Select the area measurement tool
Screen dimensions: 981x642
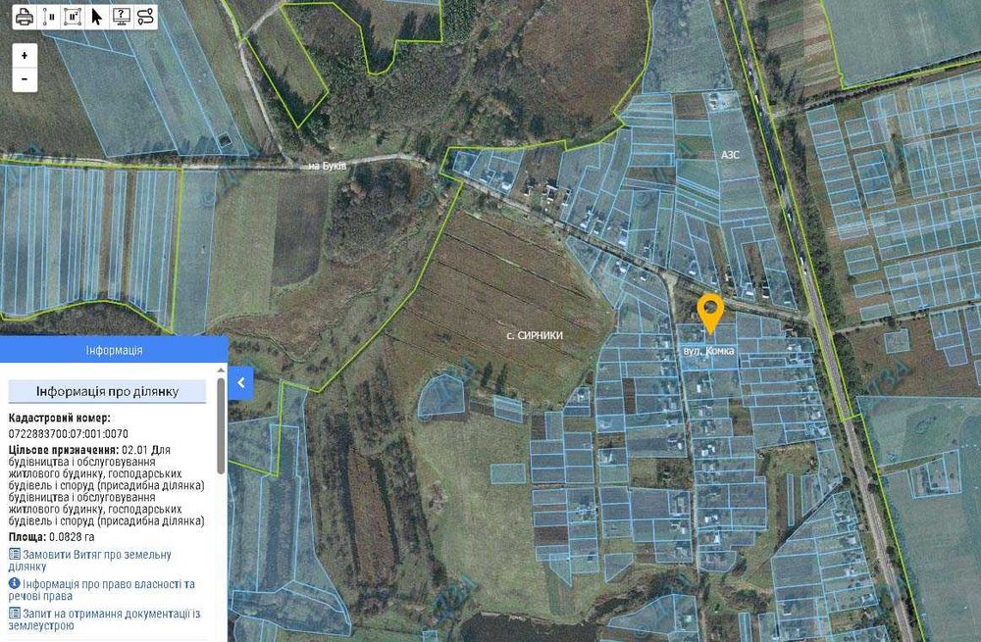[73, 17]
